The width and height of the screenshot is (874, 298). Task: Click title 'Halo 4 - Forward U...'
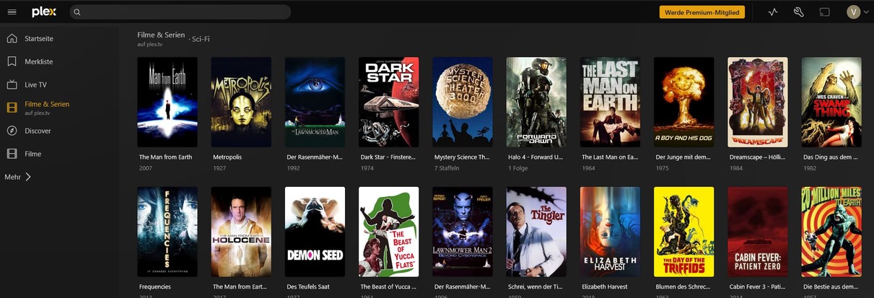click(x=536, y=157)
